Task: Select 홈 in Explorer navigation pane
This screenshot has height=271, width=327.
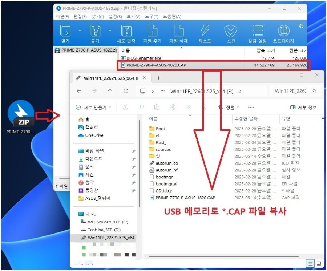Action: coord(84,120)
